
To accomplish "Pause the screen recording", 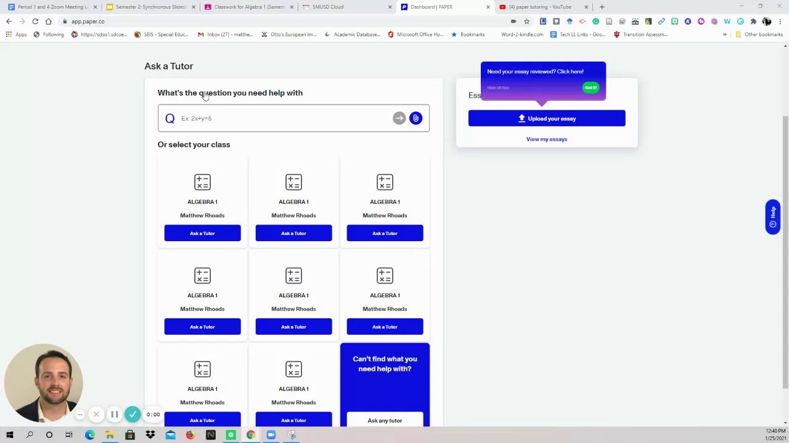I will [x=114, y=415].
